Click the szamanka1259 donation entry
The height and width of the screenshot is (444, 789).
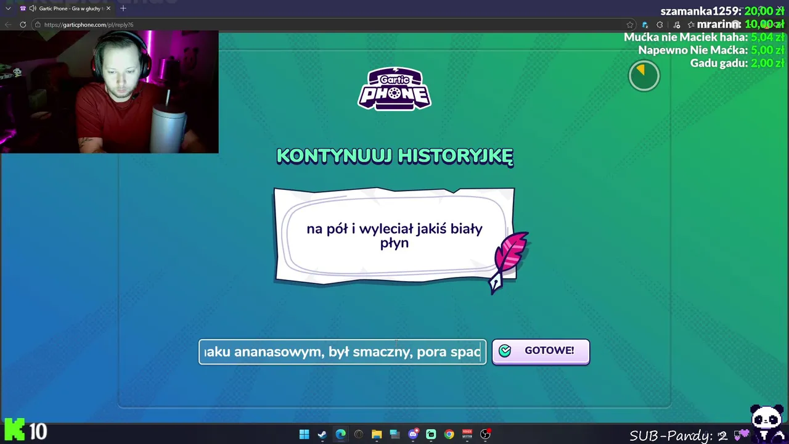click(x=722, y=11)
